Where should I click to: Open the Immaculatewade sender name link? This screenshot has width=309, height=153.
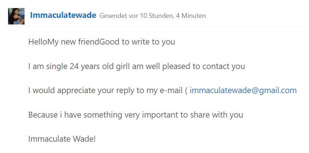click(63, 15)
